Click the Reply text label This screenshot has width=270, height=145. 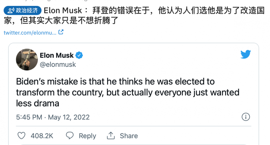tap(87, 136)
